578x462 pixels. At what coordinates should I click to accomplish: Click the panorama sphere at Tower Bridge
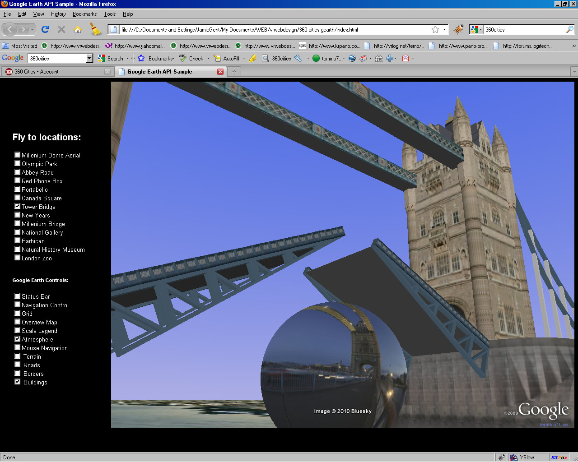click(334, 365)
